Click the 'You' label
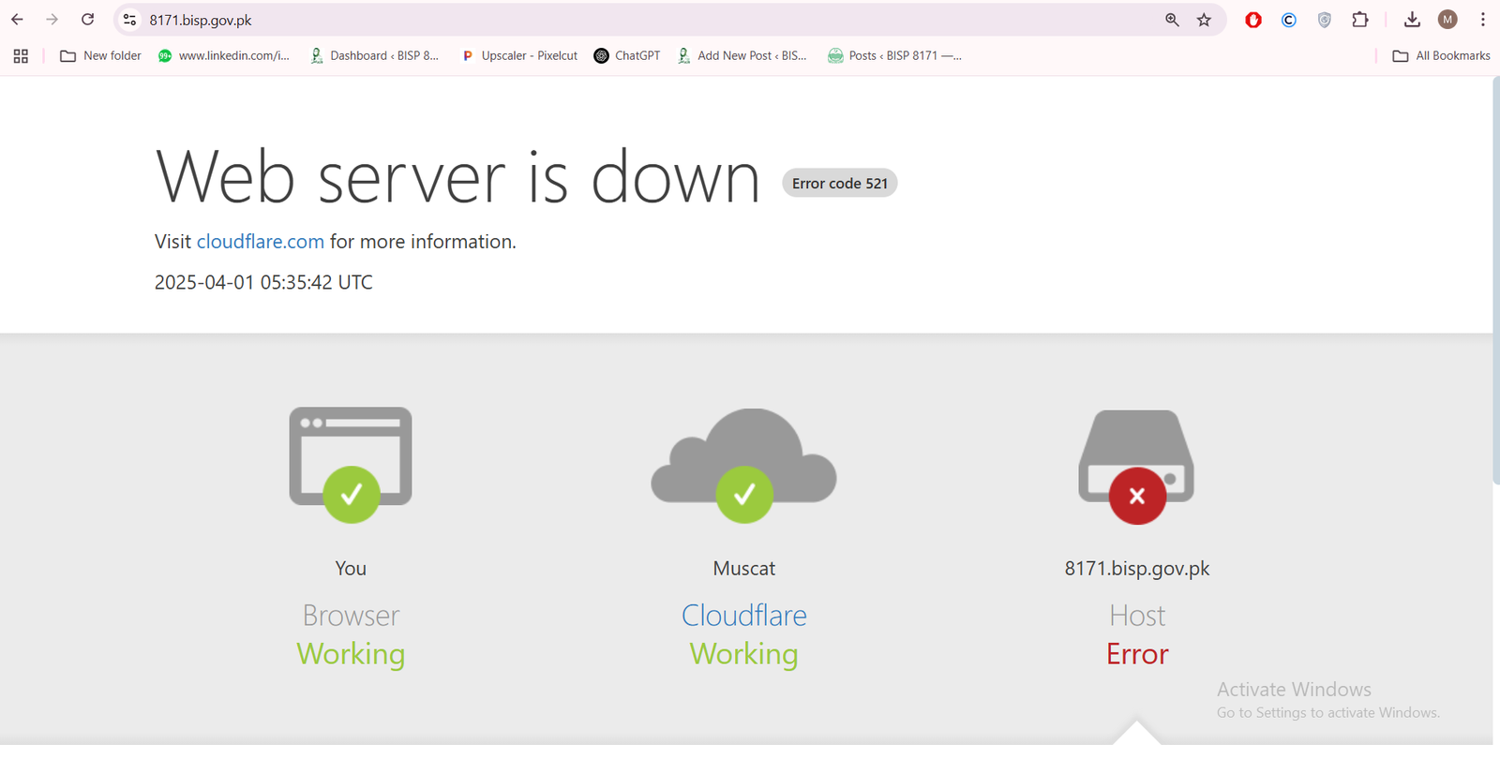 click(x=351, y=569)
